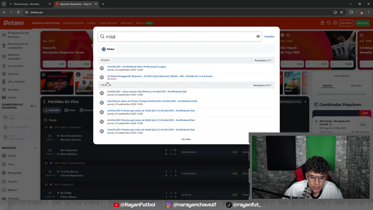Open Chrome tab search dropdown

4,4
